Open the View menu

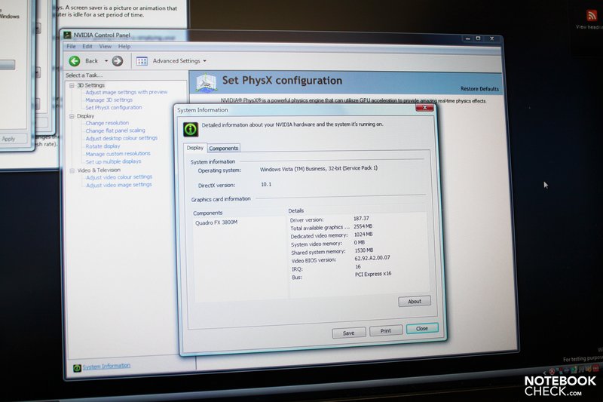(x=105, y=46)
